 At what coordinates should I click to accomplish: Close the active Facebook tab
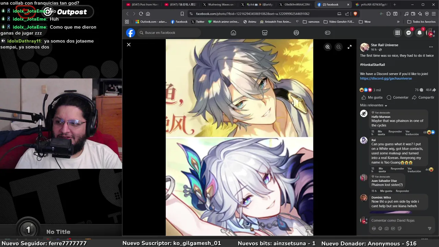click(348, 4)
